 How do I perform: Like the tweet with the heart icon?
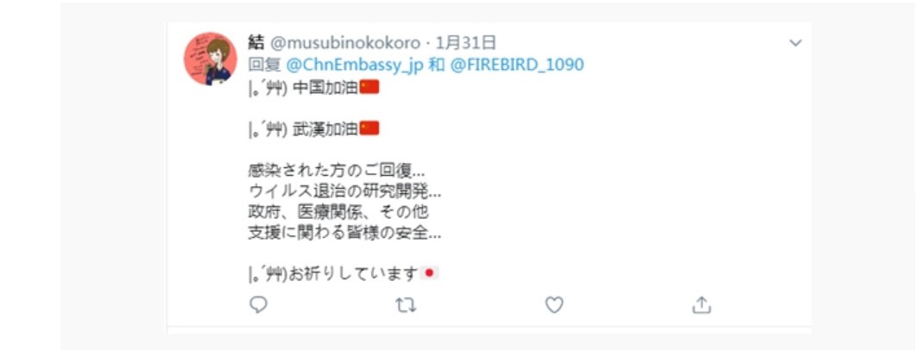point(553,304)
